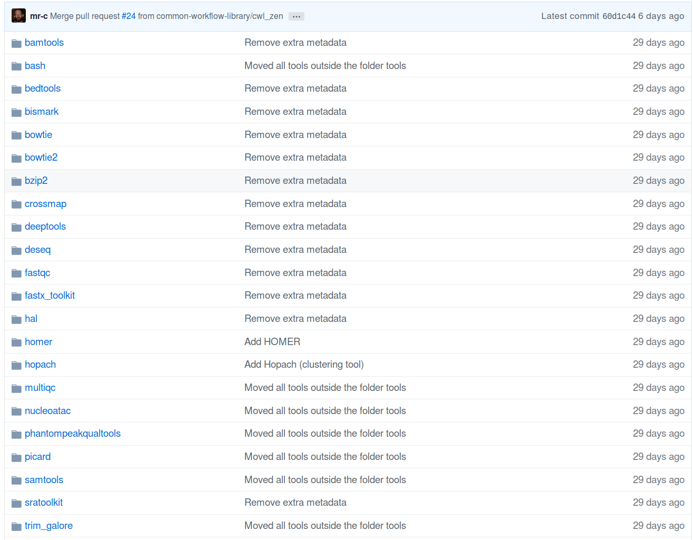
Task: Expand the commit message ellipsis button
Action: point(296,16)
